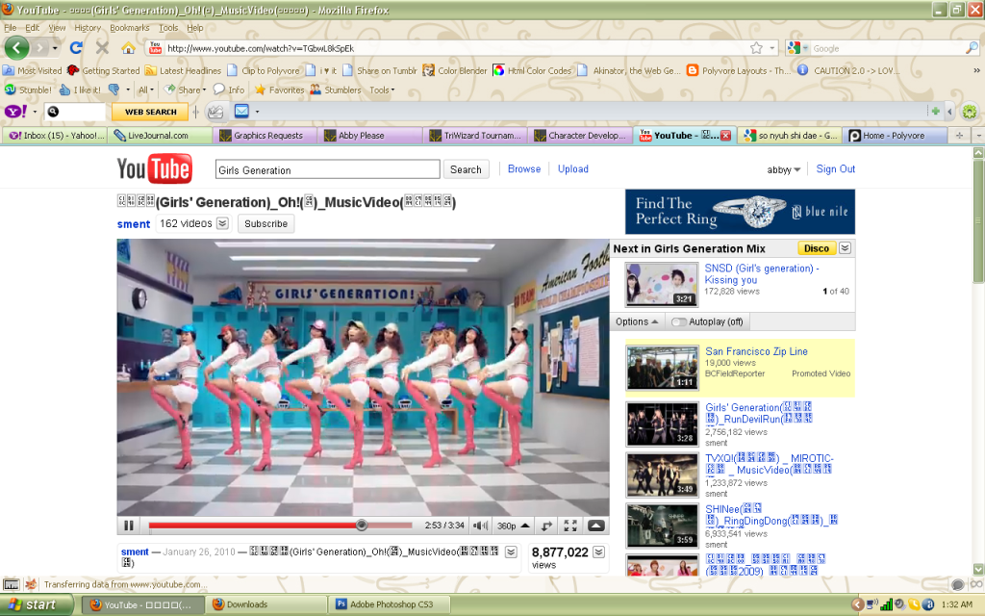Viewport: 985px width, 616px height.
Task: Click the Windows start button
Action: click(x=37, y=604)
